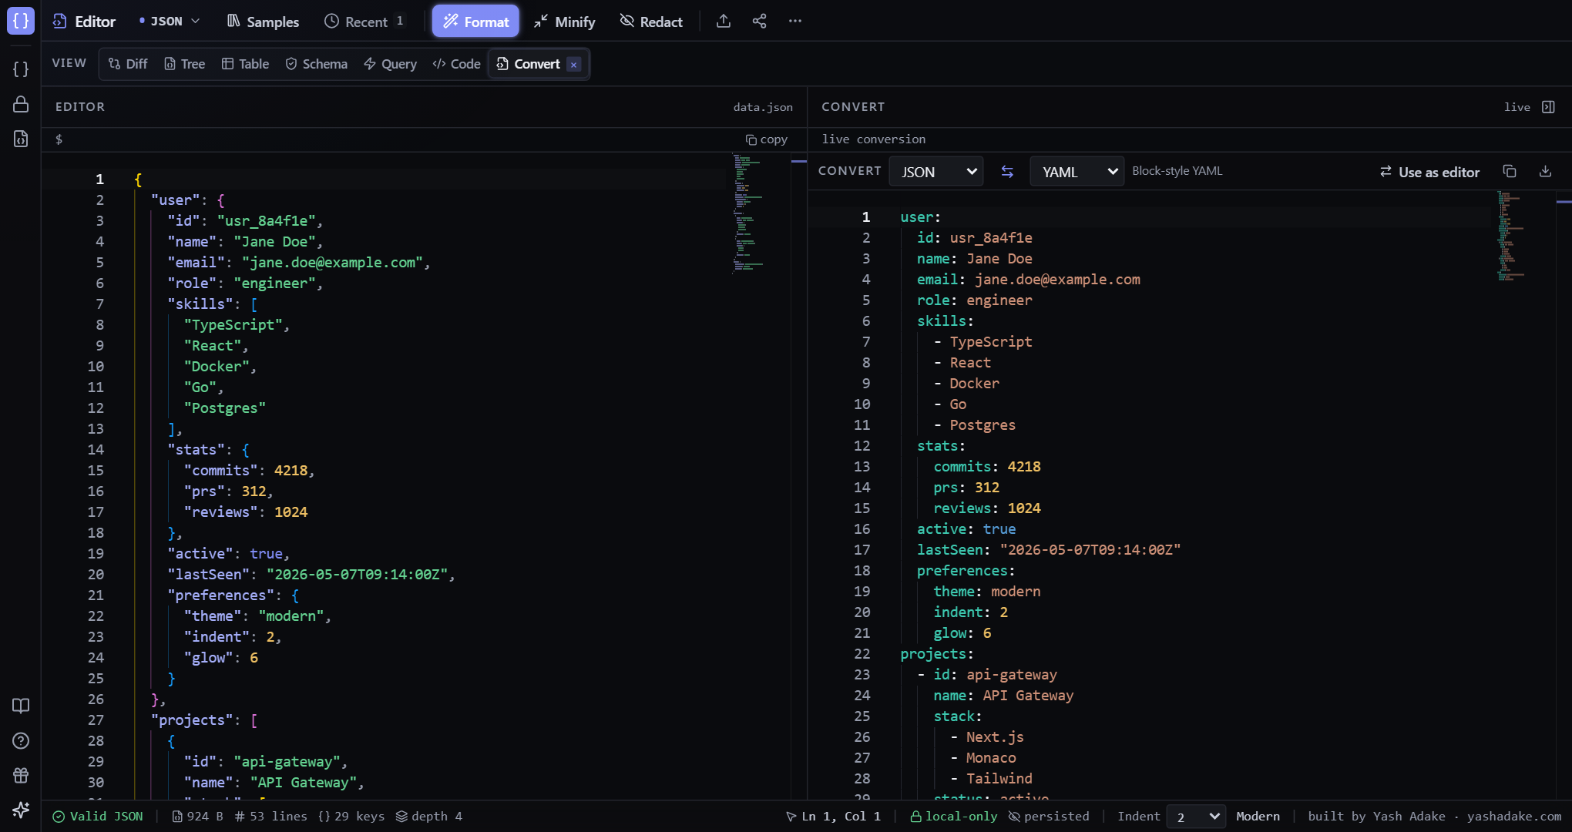The width and height of the screenshot is (1572, 832).
Task: Open the JSON language dropdown
Action: click(x=169, y=22)
